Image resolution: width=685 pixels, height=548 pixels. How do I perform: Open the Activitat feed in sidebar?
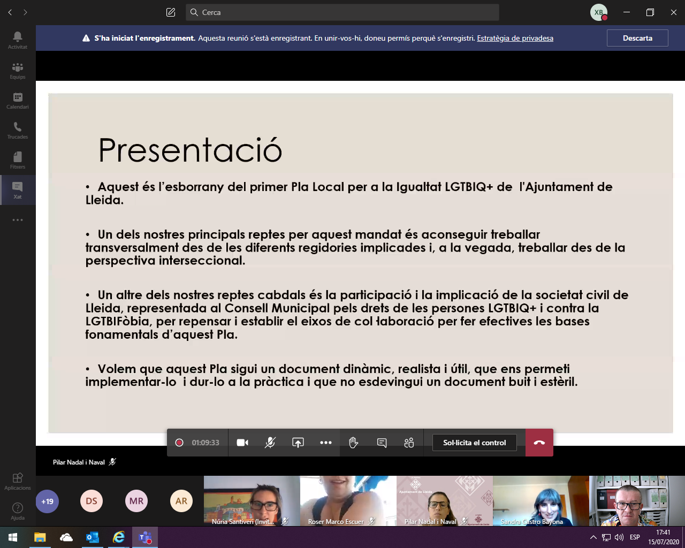point(18,40)
